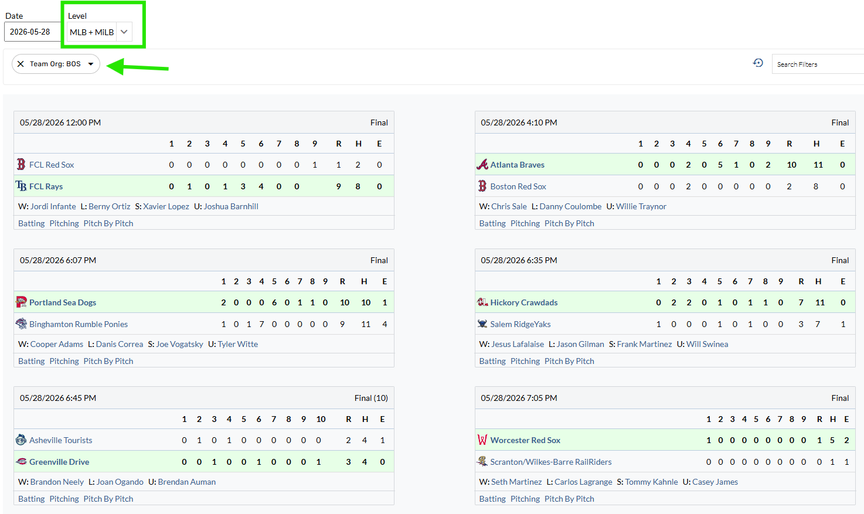This screenshot has height=514, width=864.
Task: Open Batting for Hickory Crawdads game
Action: pyautogui.click(x=492, y=361)
